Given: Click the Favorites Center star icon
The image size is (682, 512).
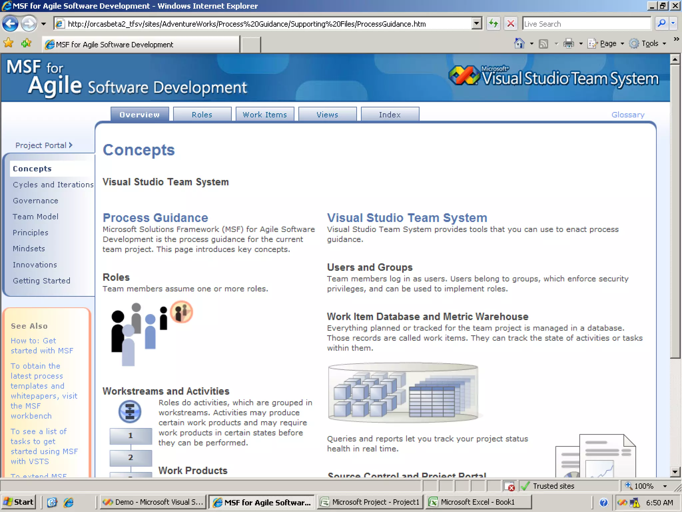Looking at the screenshot, I should pyautogui.click(x=8, y=43).
